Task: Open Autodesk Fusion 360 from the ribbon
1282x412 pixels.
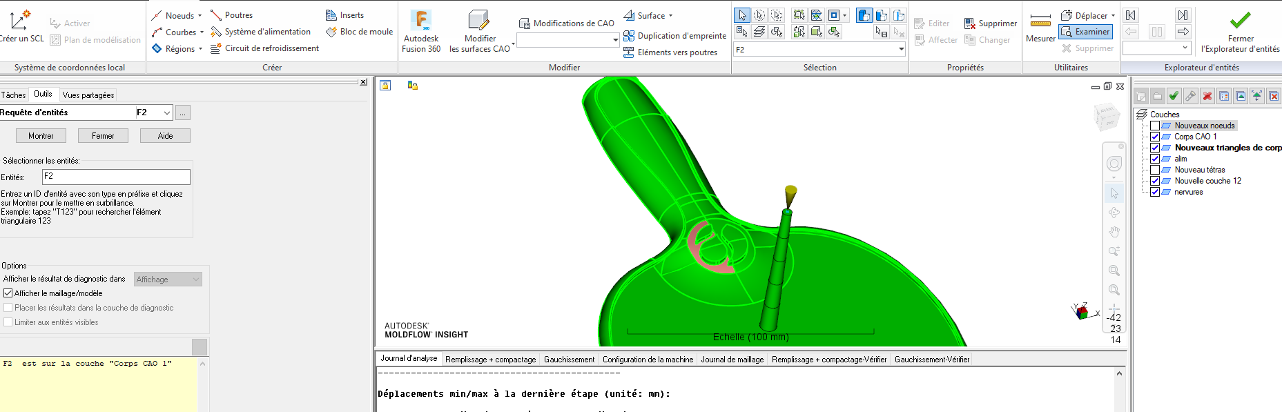Action: 420,31
